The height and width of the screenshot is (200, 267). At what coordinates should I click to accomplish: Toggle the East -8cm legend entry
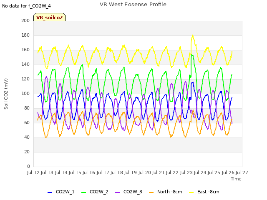tap(204, 192)
